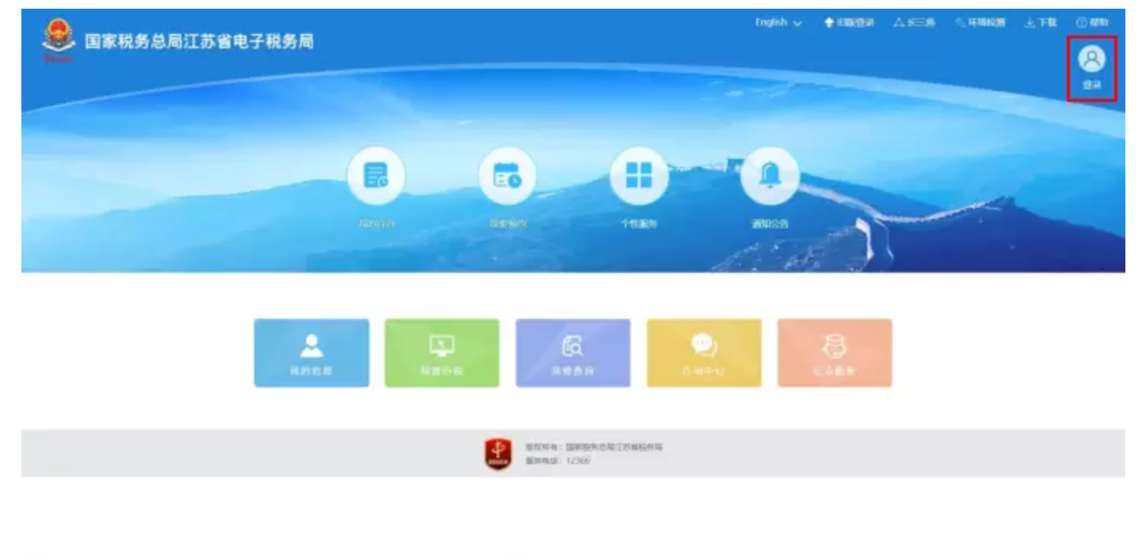1142x559 pixels.
Task: Open the purple document search tile
Action: pos(573,353)
